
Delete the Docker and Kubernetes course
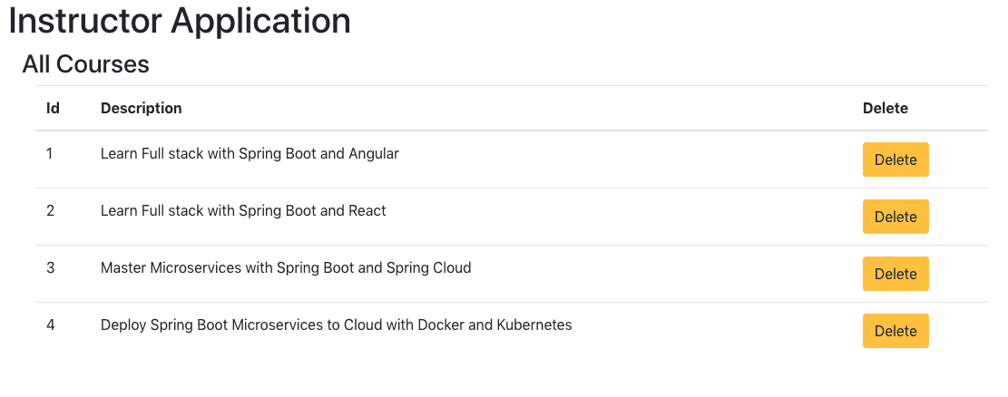click(895, 331)
